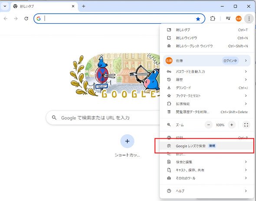
Task: Increase zoom with the plus button
Action: point(232,125)
